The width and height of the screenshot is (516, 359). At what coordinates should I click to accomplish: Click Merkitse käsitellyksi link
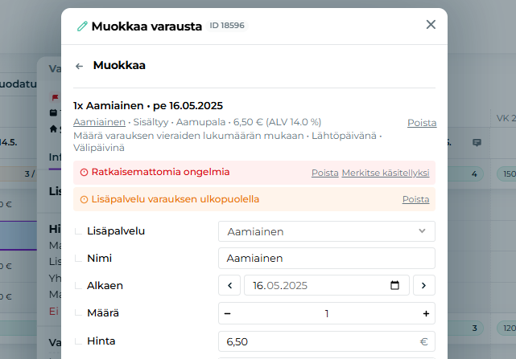coord(386,173)
